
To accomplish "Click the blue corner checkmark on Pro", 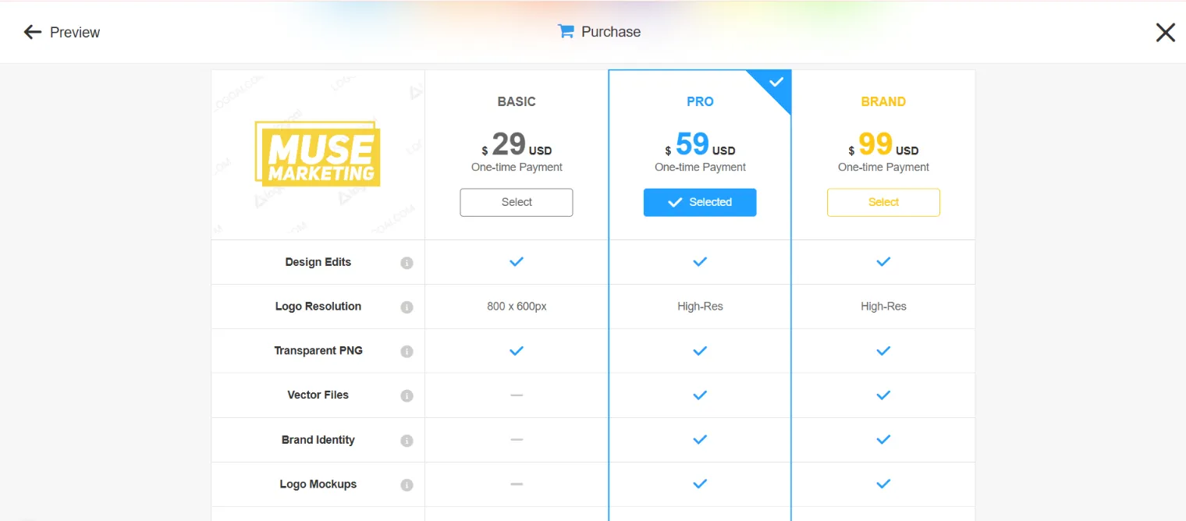I will (776, 82).
